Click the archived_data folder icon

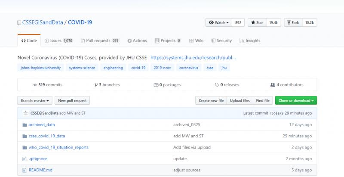tap(25, 124)
